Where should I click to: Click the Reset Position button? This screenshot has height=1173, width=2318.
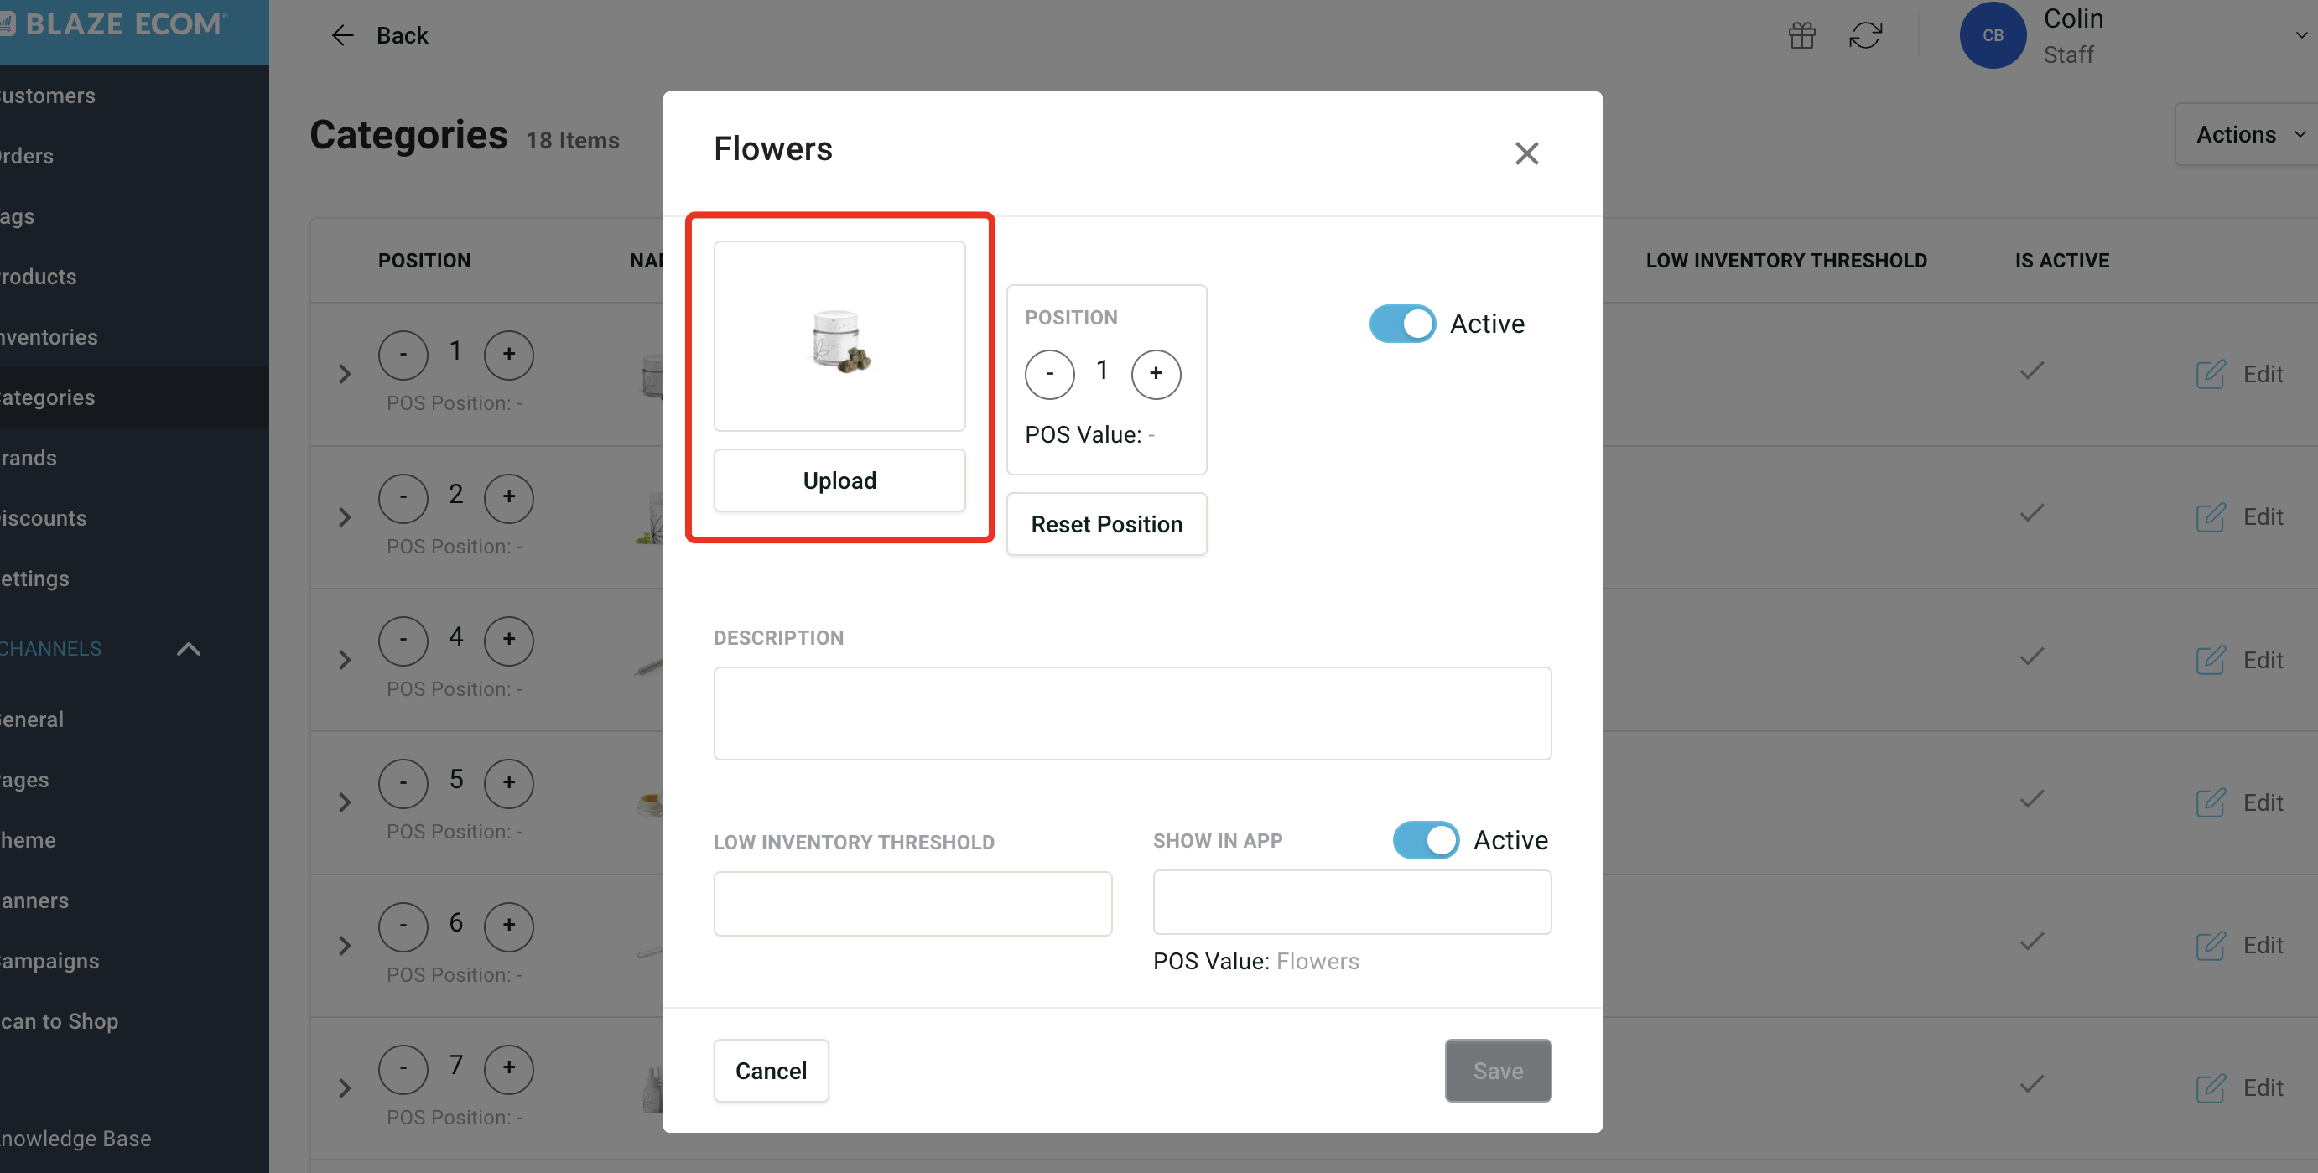(1106, 524)
